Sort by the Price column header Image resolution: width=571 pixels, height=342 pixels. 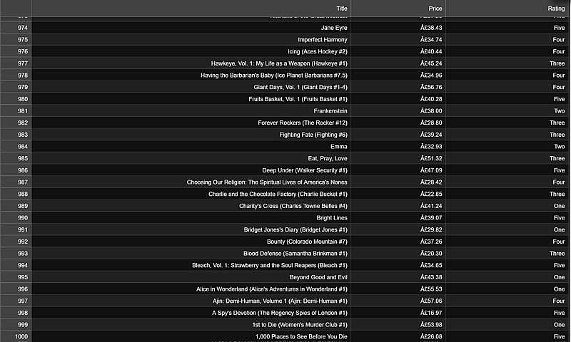(x=398, y=9)
